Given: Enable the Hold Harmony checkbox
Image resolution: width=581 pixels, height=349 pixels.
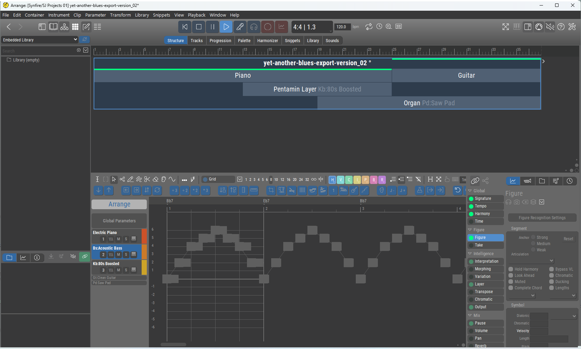Looking at the screenshot, I should point(511,269).
